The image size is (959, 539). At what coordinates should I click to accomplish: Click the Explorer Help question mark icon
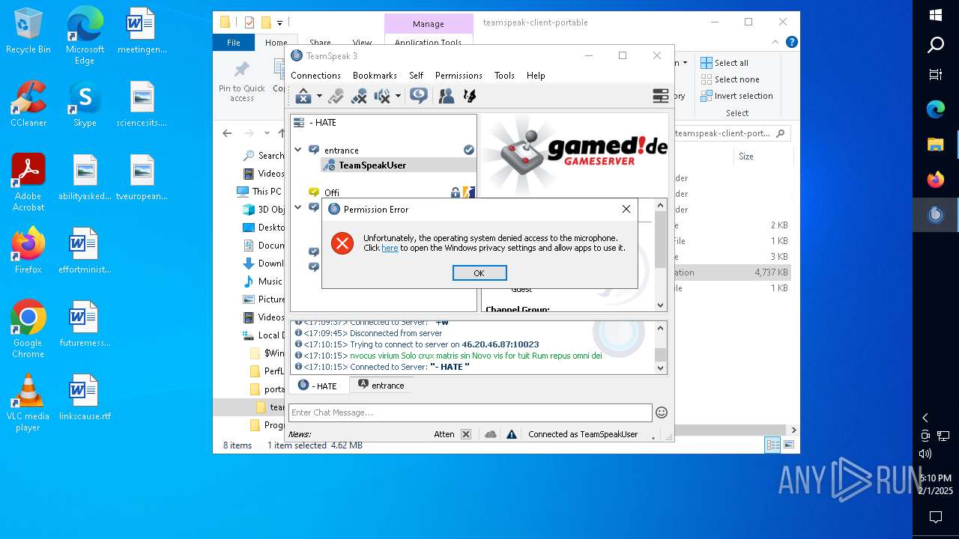click(x=791, y=43)
